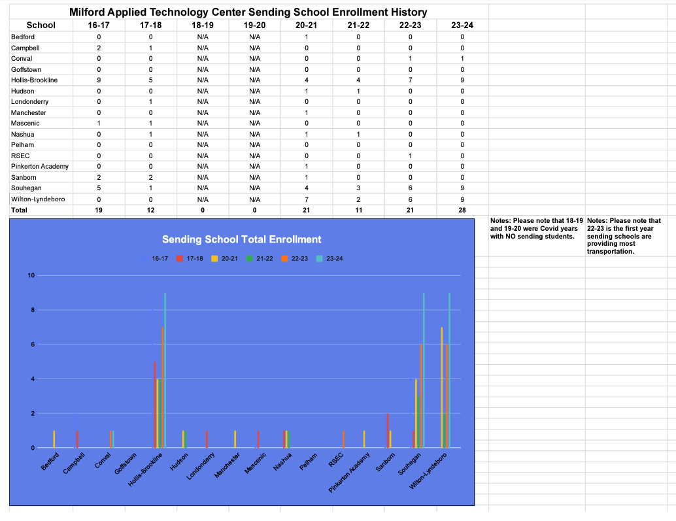This screenshot has height=521, width=676.
Task: Click the Sending School Total Enrollment chart title
Action: [x=241, y=240]
